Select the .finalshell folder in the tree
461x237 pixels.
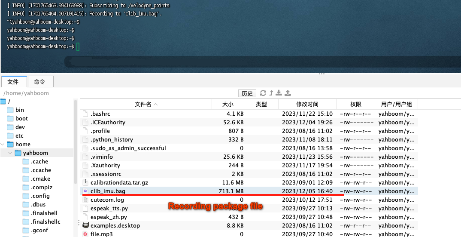(44, 213)
